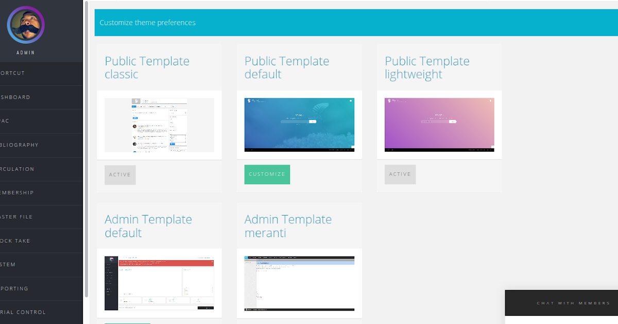
Task: Open the Master File menu
Action: pos(21,217)
